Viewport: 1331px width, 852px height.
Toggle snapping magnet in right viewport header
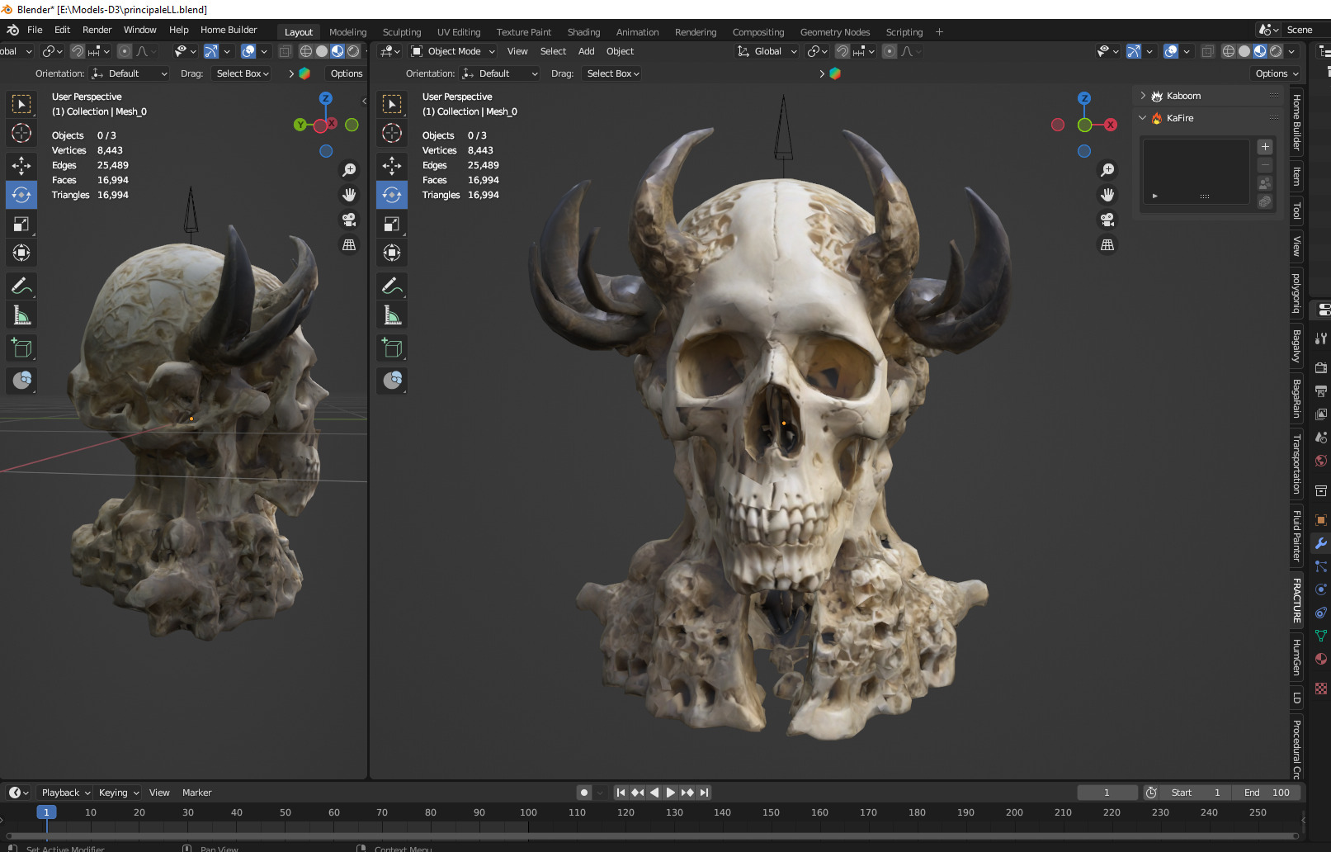(x=842, y=51)
